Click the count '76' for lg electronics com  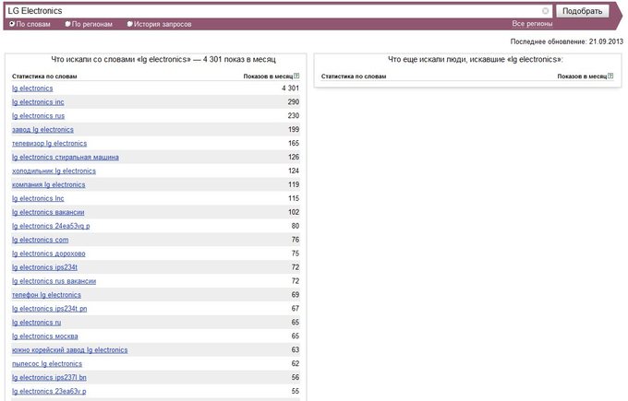(x=296, y=240)
